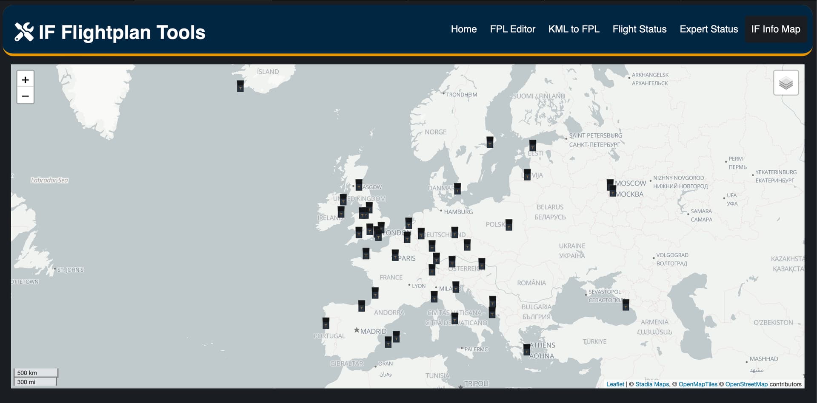Image resolution: width=817 pixels, height=403 pixels.
Task: Select the airport marker beside Milan label
Action: 456,287
